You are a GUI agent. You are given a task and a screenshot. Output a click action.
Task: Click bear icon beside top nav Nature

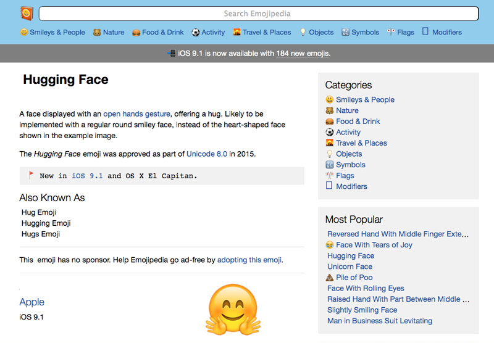(x=97, y=33)
